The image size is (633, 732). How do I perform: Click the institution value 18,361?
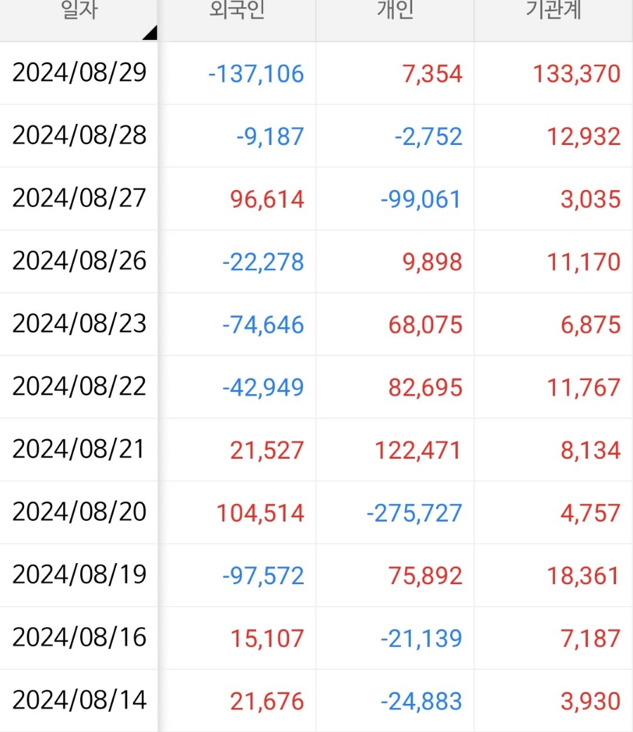(584, 576)
